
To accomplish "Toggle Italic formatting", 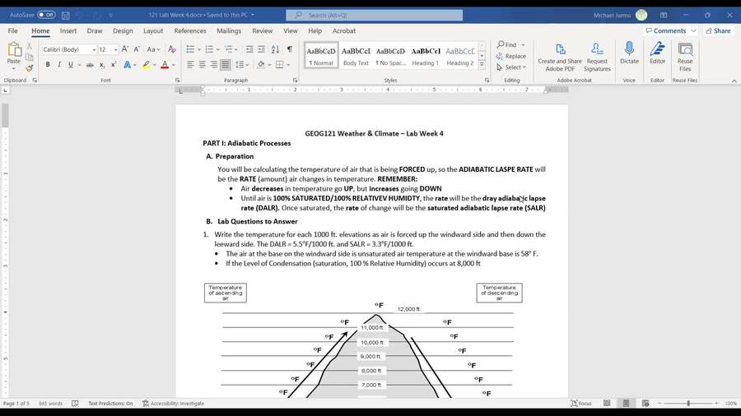I will click(59, 65).
